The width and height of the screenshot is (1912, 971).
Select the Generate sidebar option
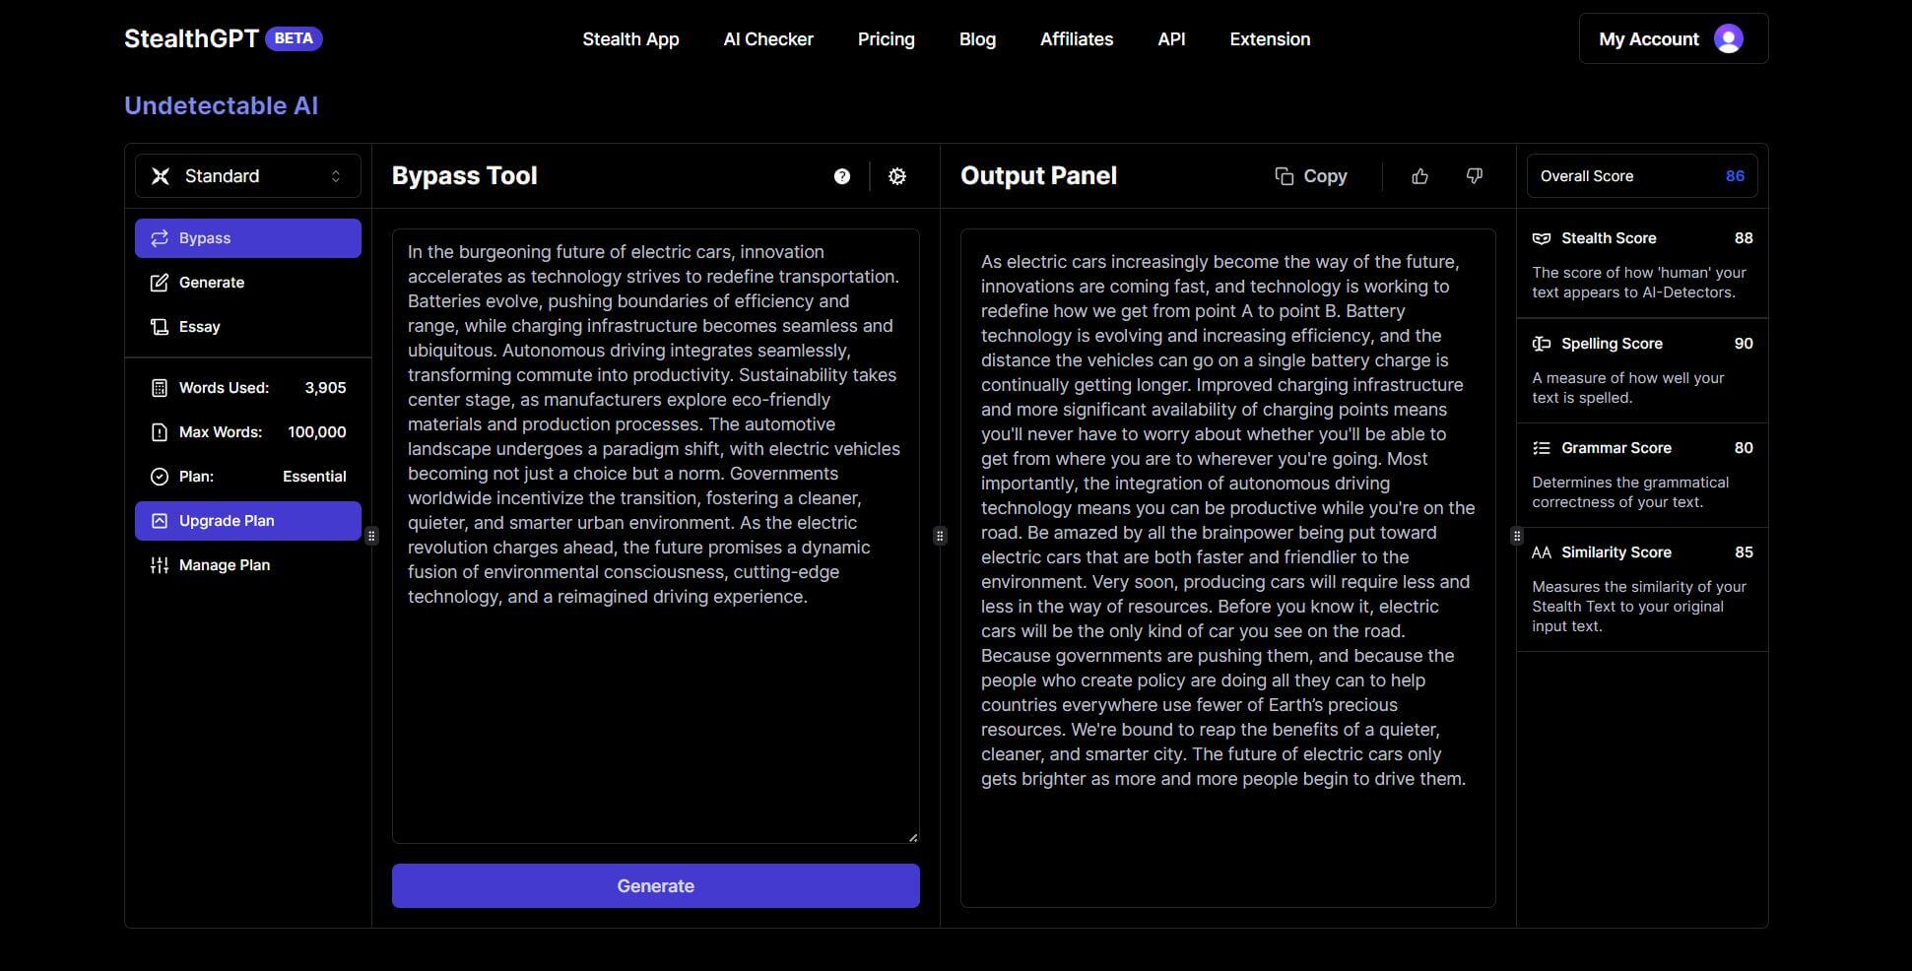pos(248,283)
